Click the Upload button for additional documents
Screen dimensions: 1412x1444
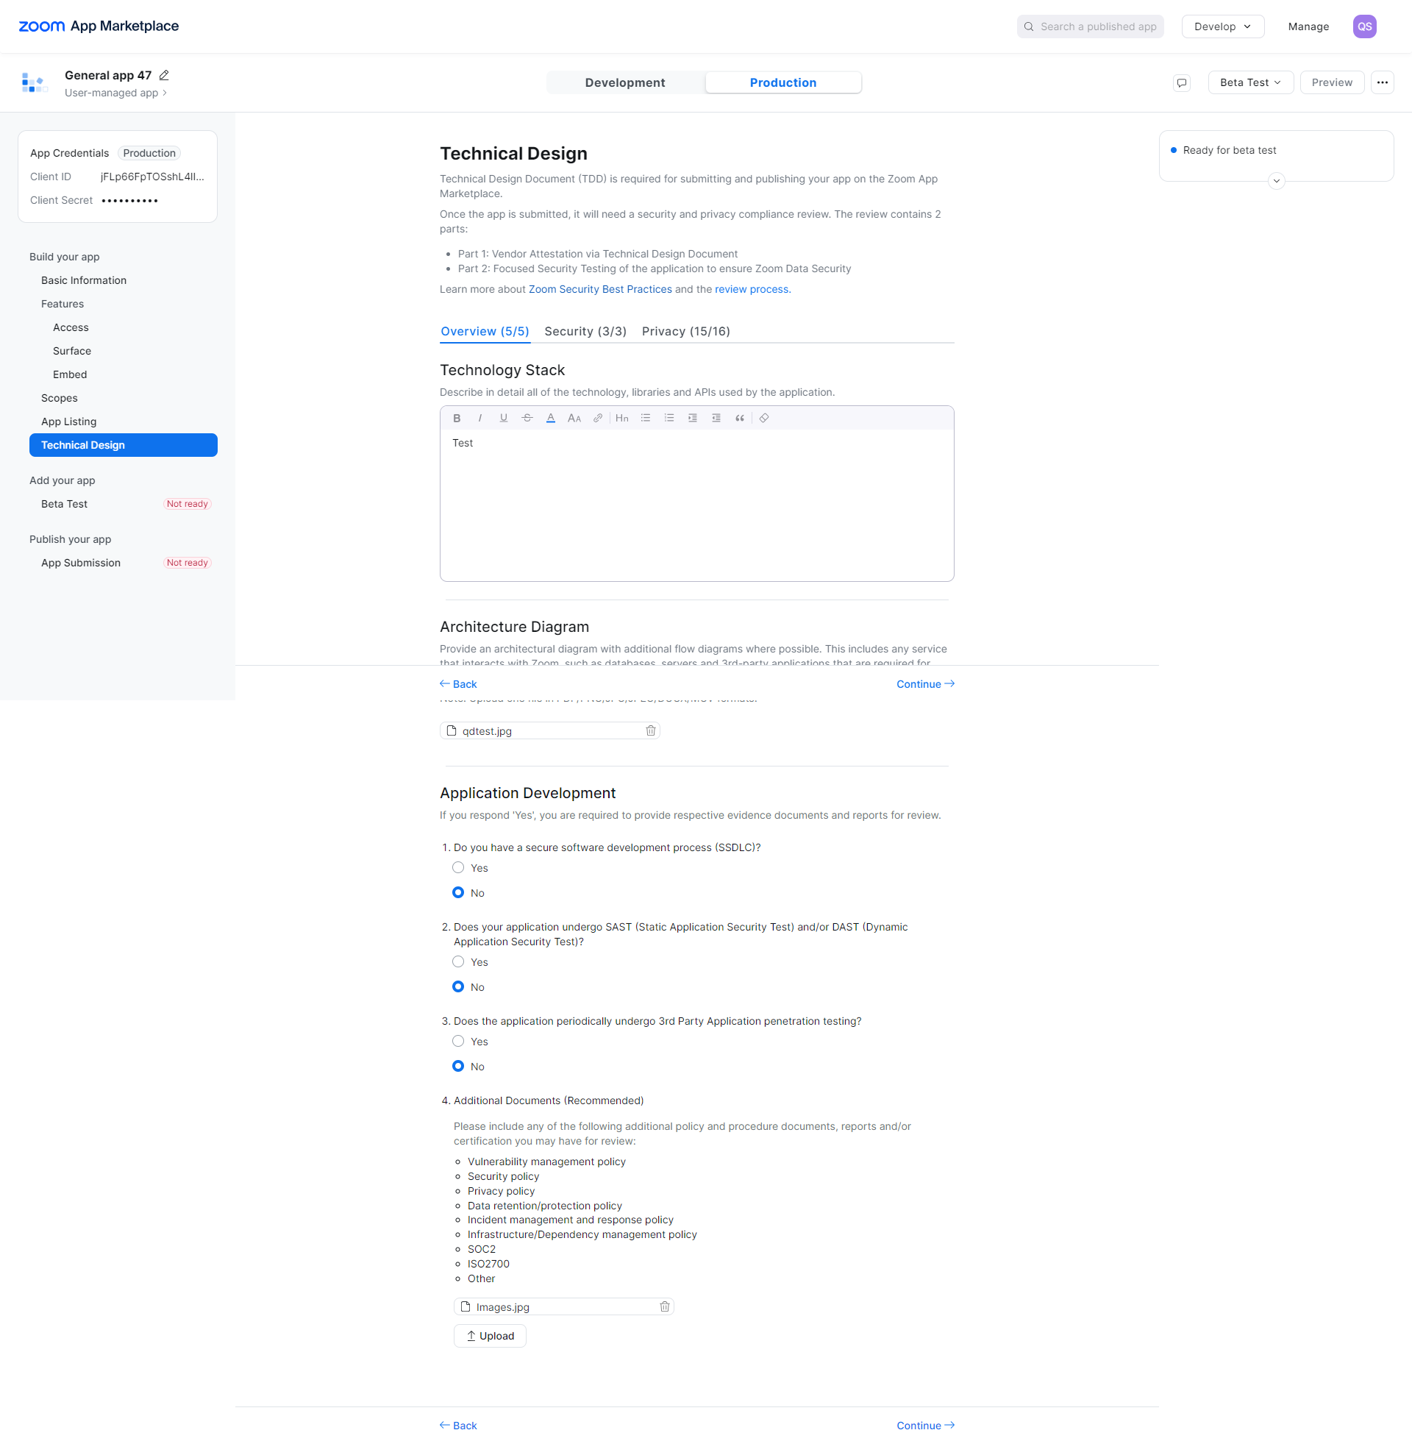(490, 1336)
